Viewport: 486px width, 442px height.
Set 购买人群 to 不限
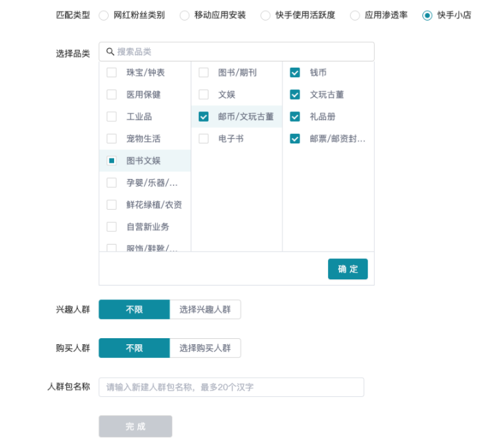click(134, 348)
